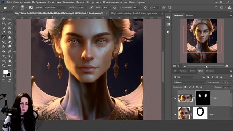Toggle lock transparent pixels

tap(185, 87)
